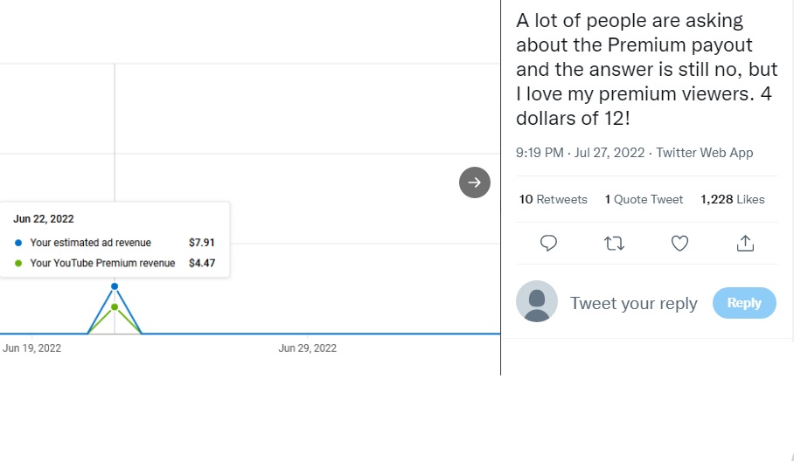
Task: Click the Your YouTube Premium revenue label
Action: click(102, 263)
